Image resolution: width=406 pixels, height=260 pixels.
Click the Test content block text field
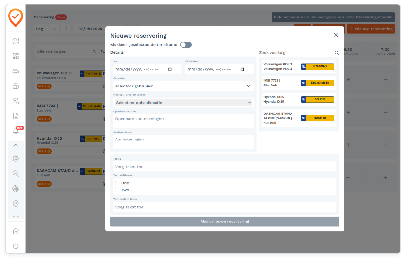click(225, 207)
